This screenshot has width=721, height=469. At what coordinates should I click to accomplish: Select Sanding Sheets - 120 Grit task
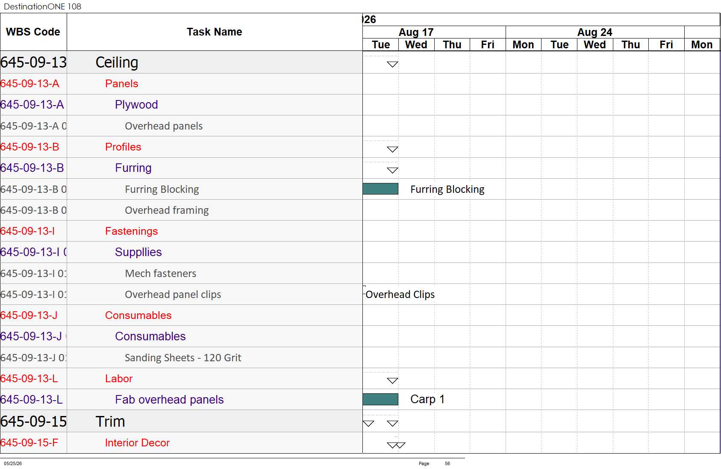pos(183,358)
